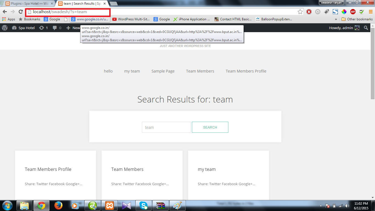Open the Adblock Plus ABP extension
Image resolution: width=375 pixels, height=211 pixels.
click(x=353, y=12)
